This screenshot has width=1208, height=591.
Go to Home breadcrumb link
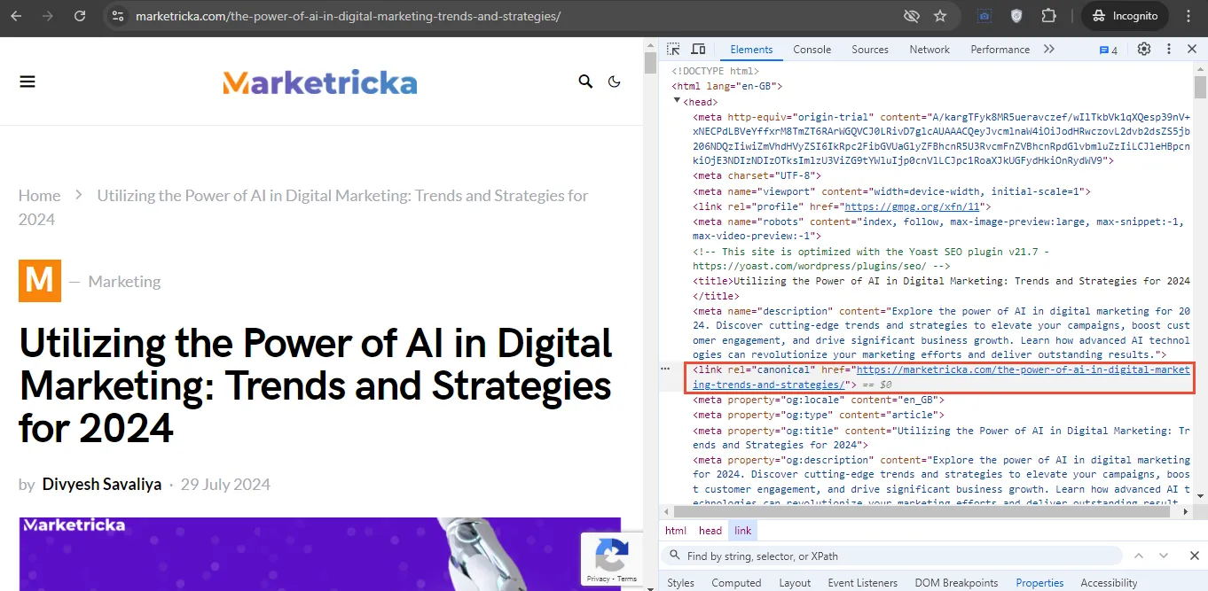tap(40, 196)
